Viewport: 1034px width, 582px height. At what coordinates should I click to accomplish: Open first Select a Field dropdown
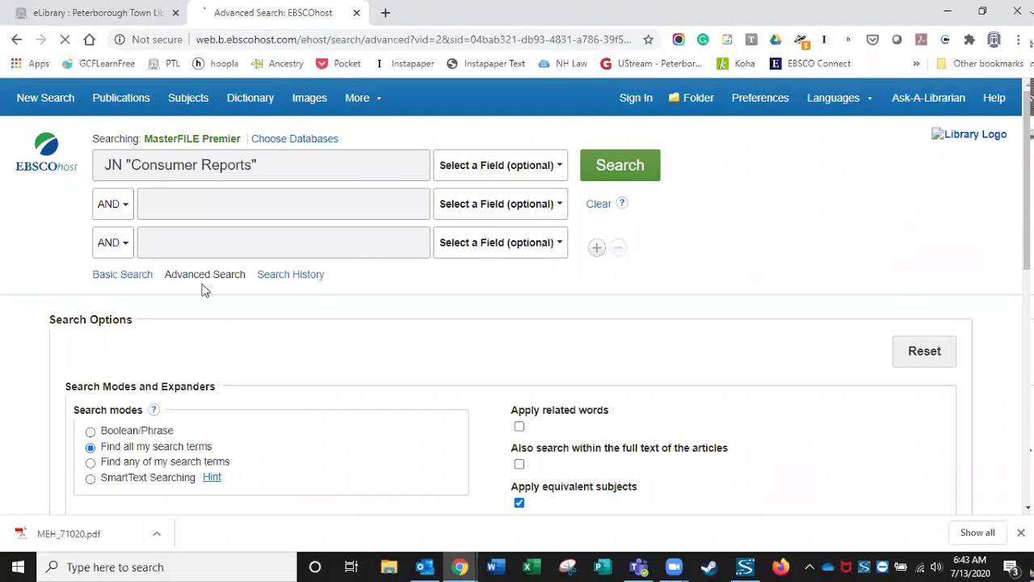(501, 165)
